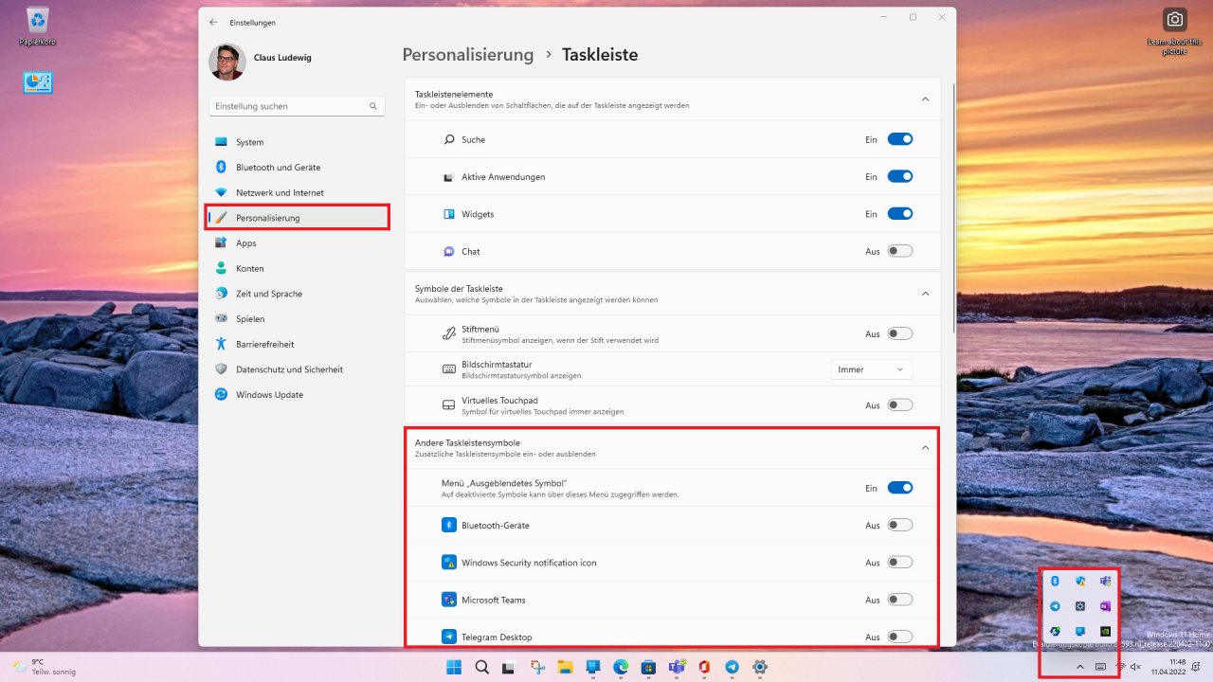Collapse Andere Taskleistensymbole section
1213x682 pixels.
(926, 447)
